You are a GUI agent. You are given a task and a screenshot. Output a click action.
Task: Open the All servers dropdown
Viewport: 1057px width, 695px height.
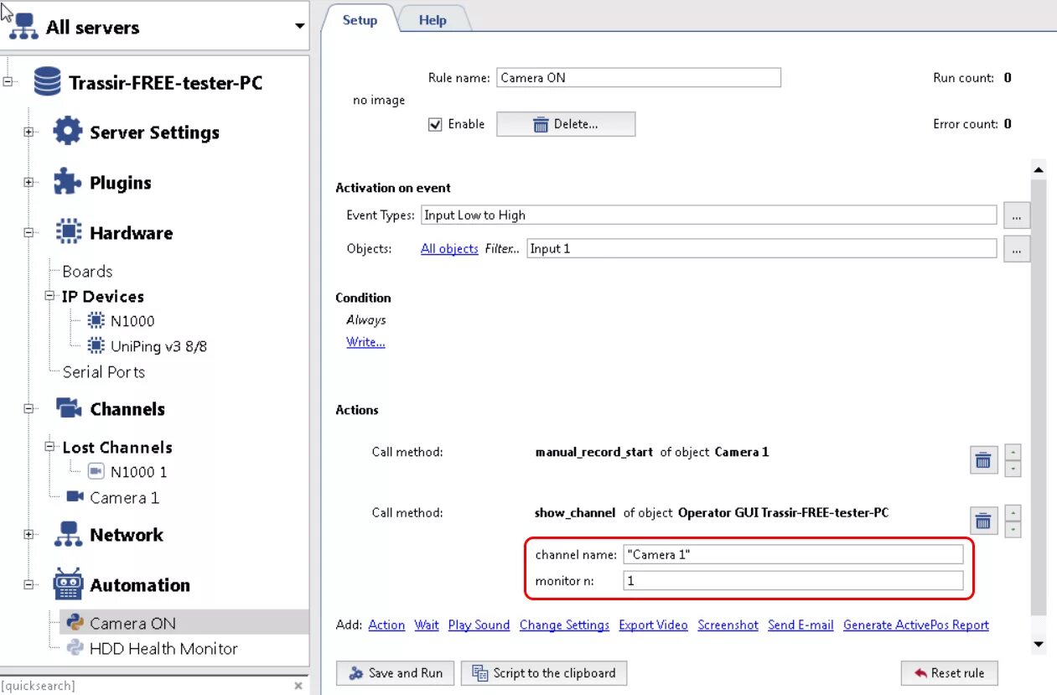click(299, 27)
